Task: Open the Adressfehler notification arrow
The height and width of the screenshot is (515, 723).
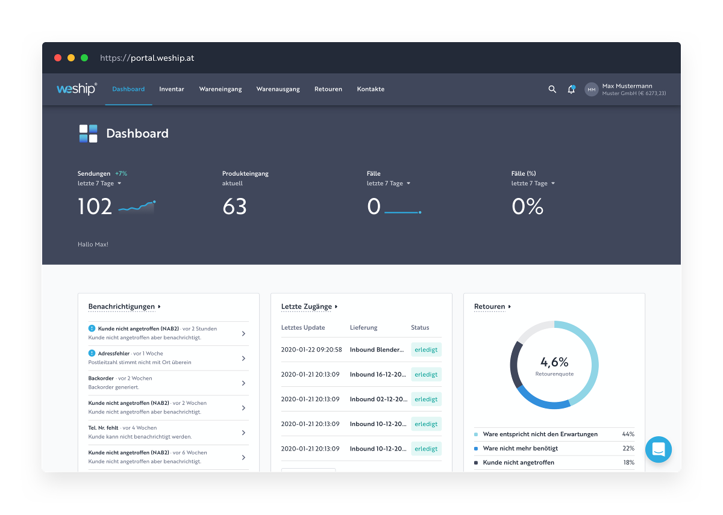Action: coord(243,359)
